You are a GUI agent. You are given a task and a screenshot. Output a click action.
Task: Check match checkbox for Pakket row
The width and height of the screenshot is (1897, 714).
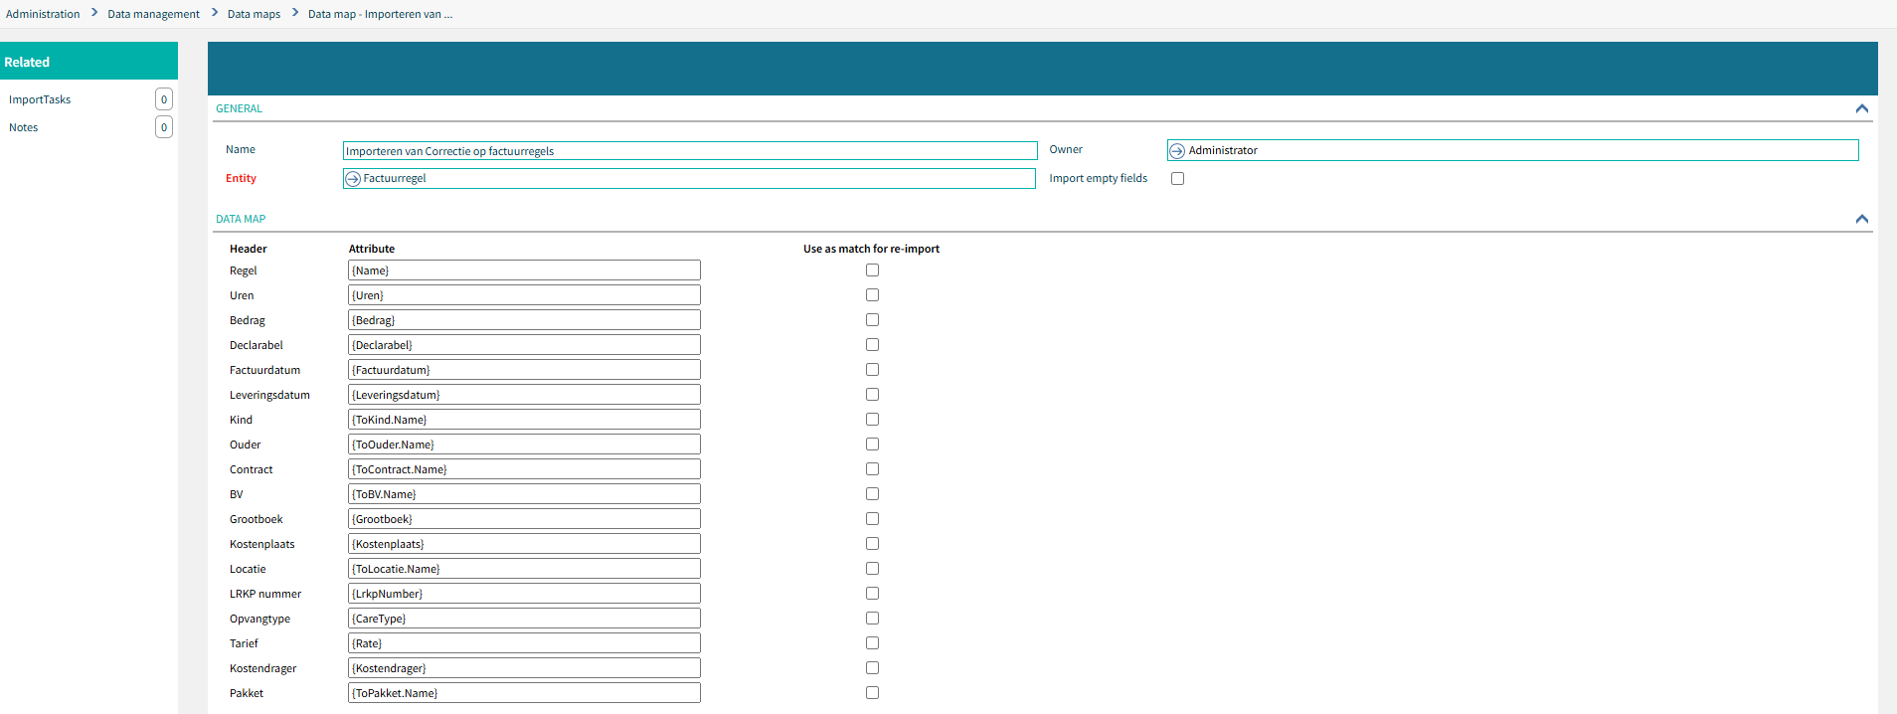click(x=872, y=693)
